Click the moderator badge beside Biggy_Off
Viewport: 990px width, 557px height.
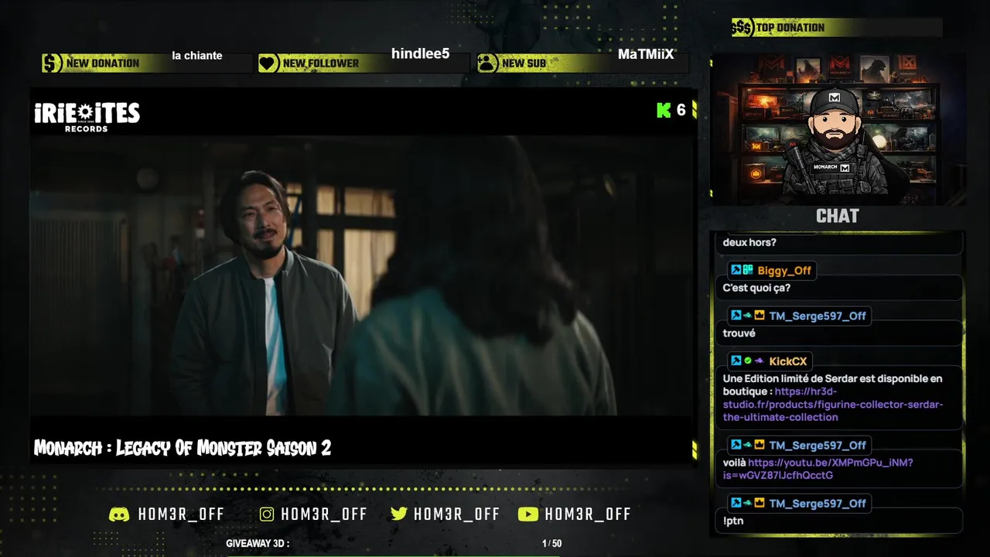(736, 271)
